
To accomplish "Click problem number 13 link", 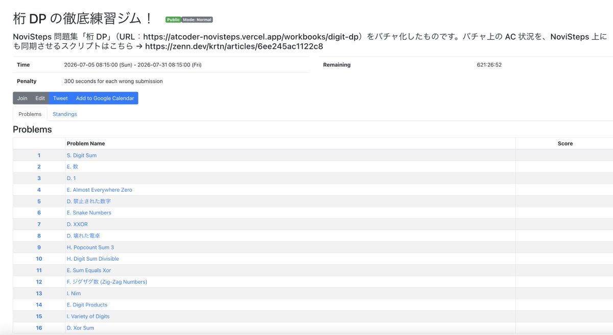I will point(39,293).
